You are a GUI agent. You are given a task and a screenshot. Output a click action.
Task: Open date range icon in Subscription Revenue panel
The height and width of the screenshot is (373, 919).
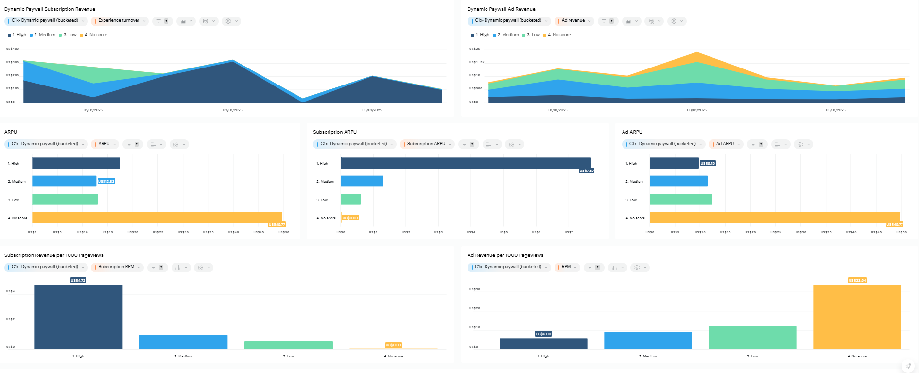[208, 21]
